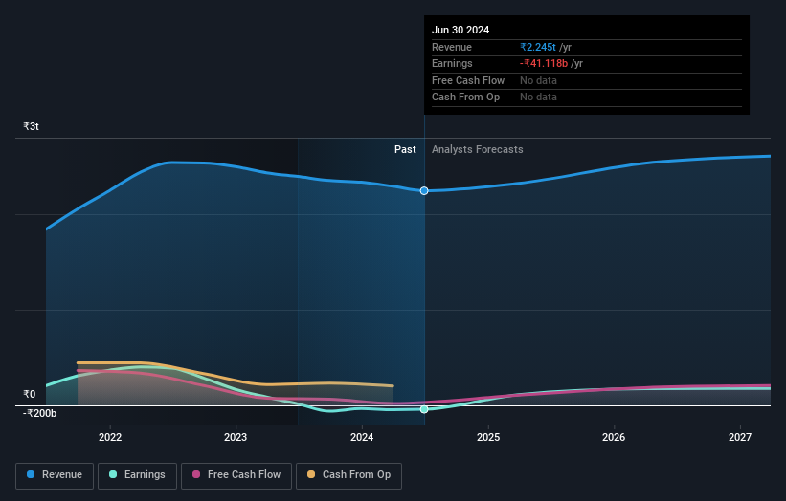
Task: Toggle the Earnings legend series
Action: pyautogui.click(x=137, y=475)
